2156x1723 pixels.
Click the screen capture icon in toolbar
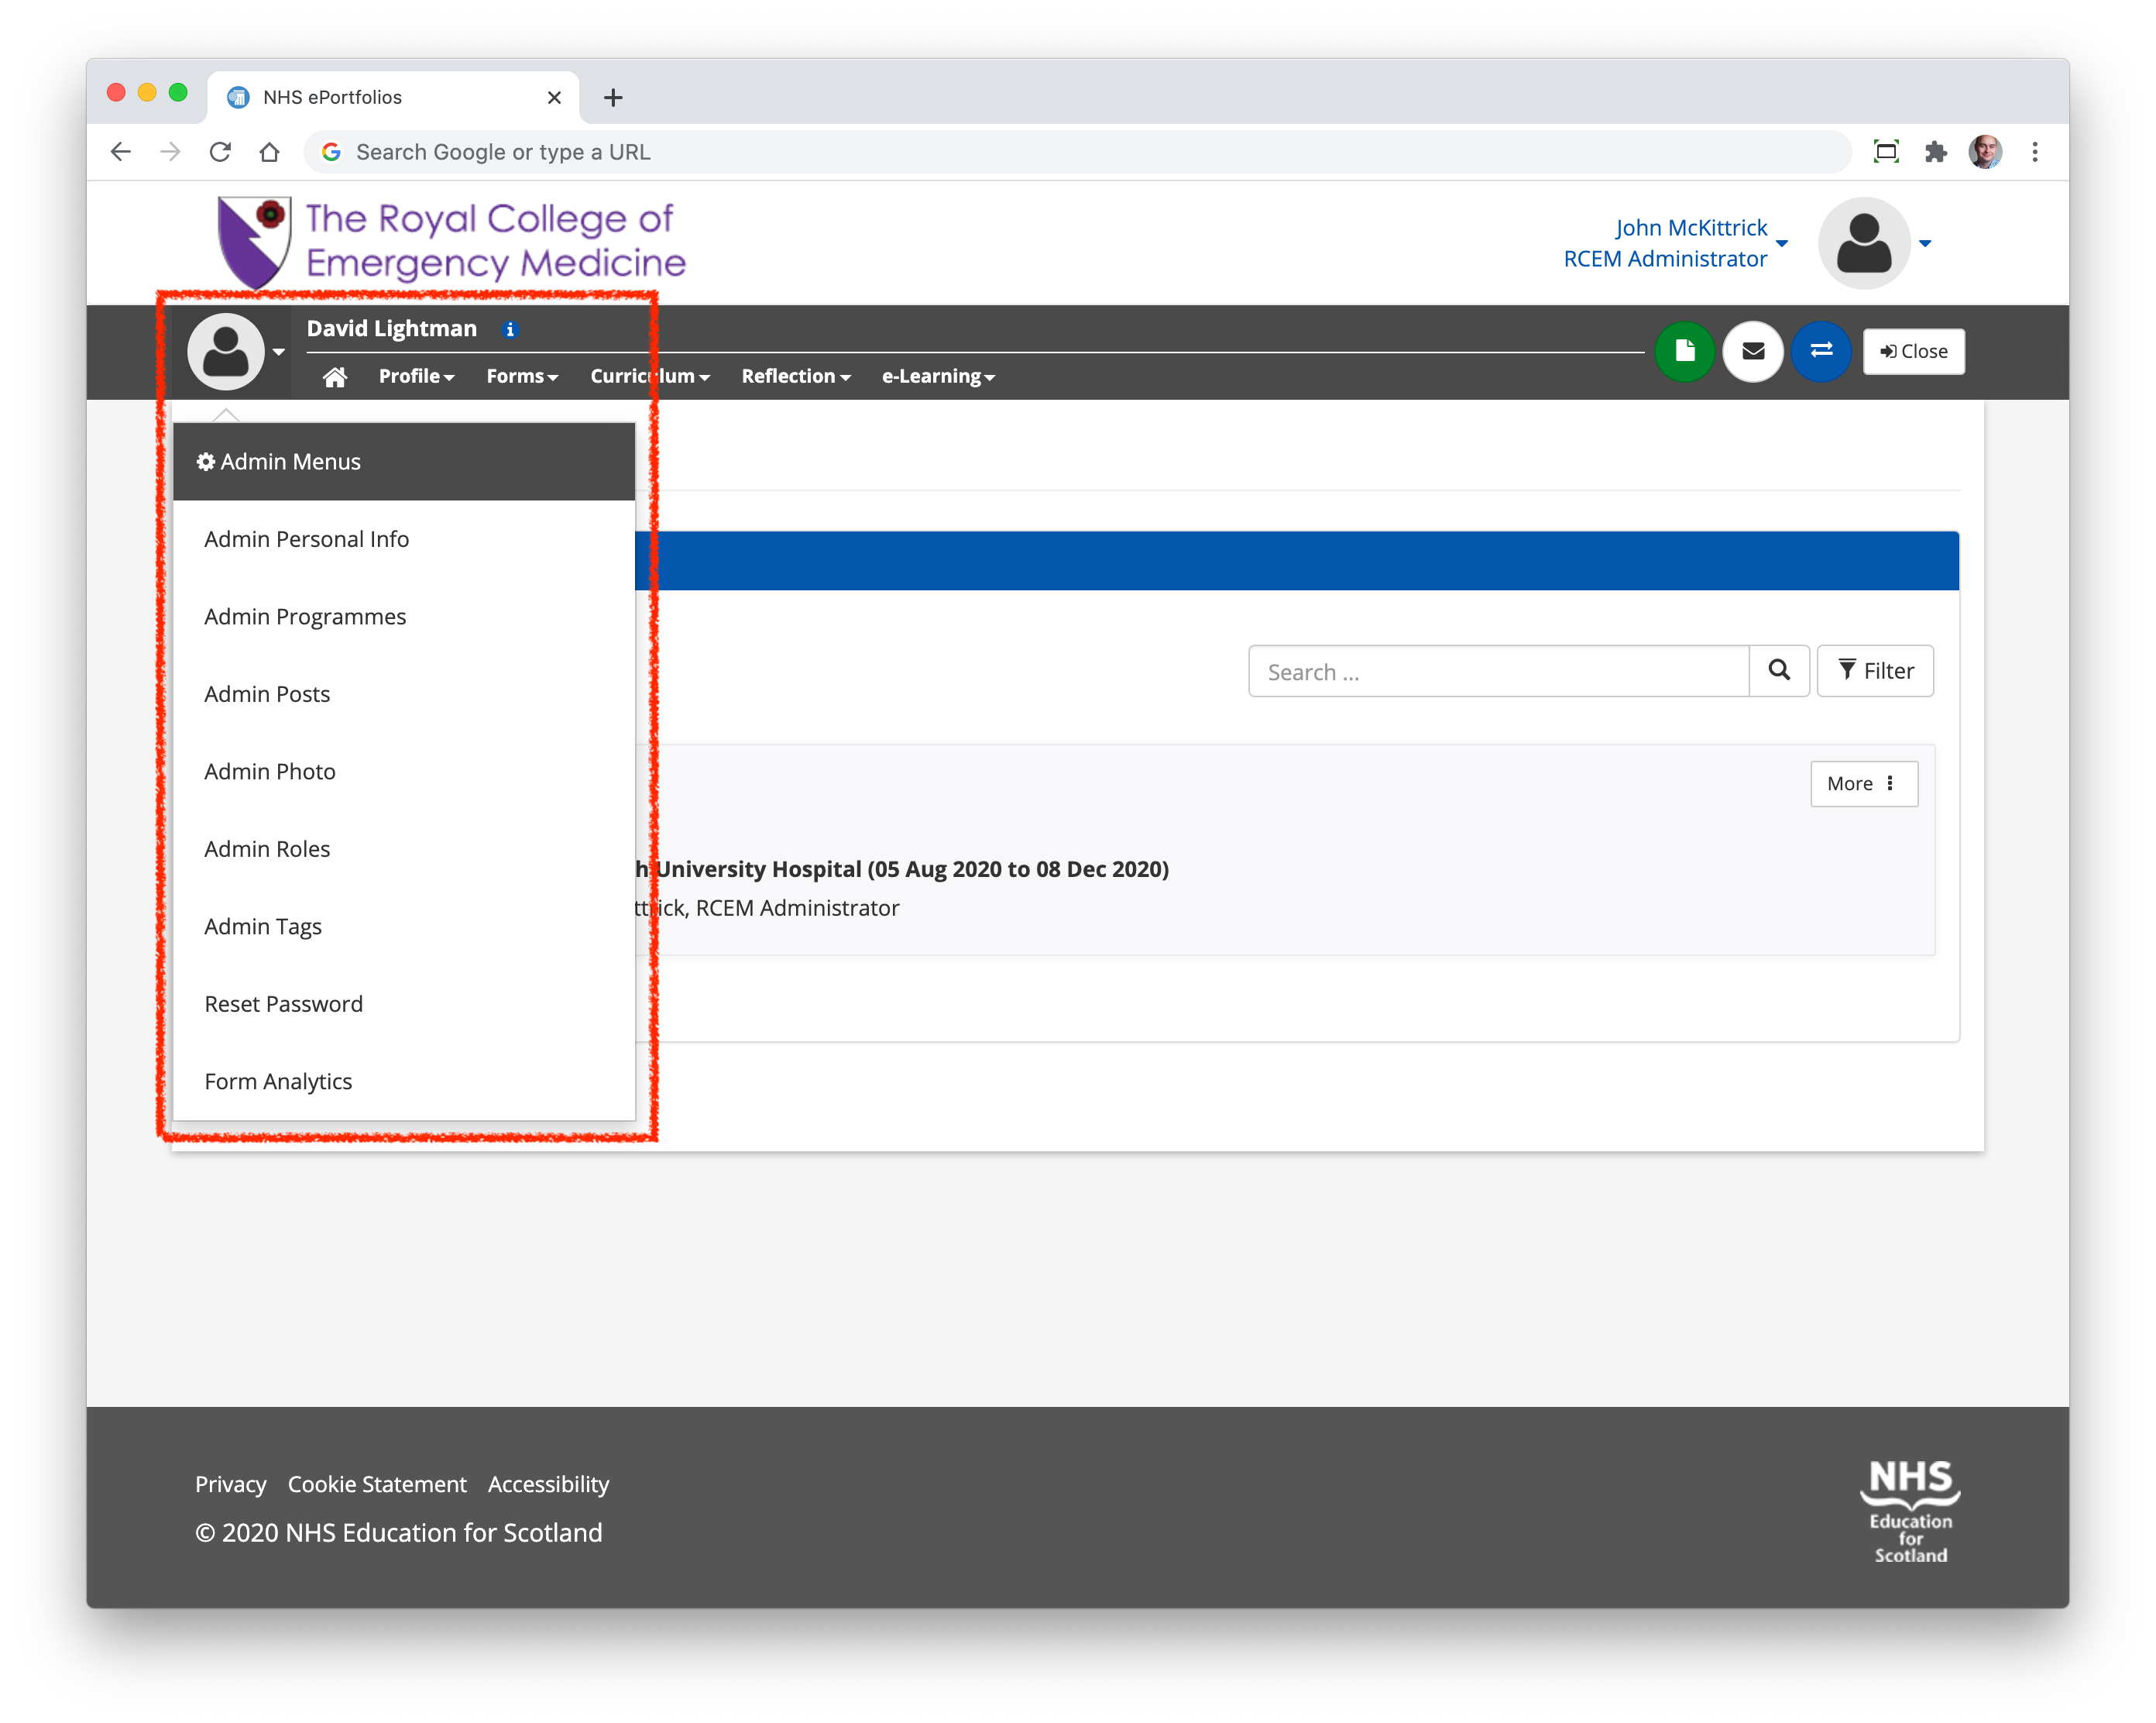(x=1886, y=152)
